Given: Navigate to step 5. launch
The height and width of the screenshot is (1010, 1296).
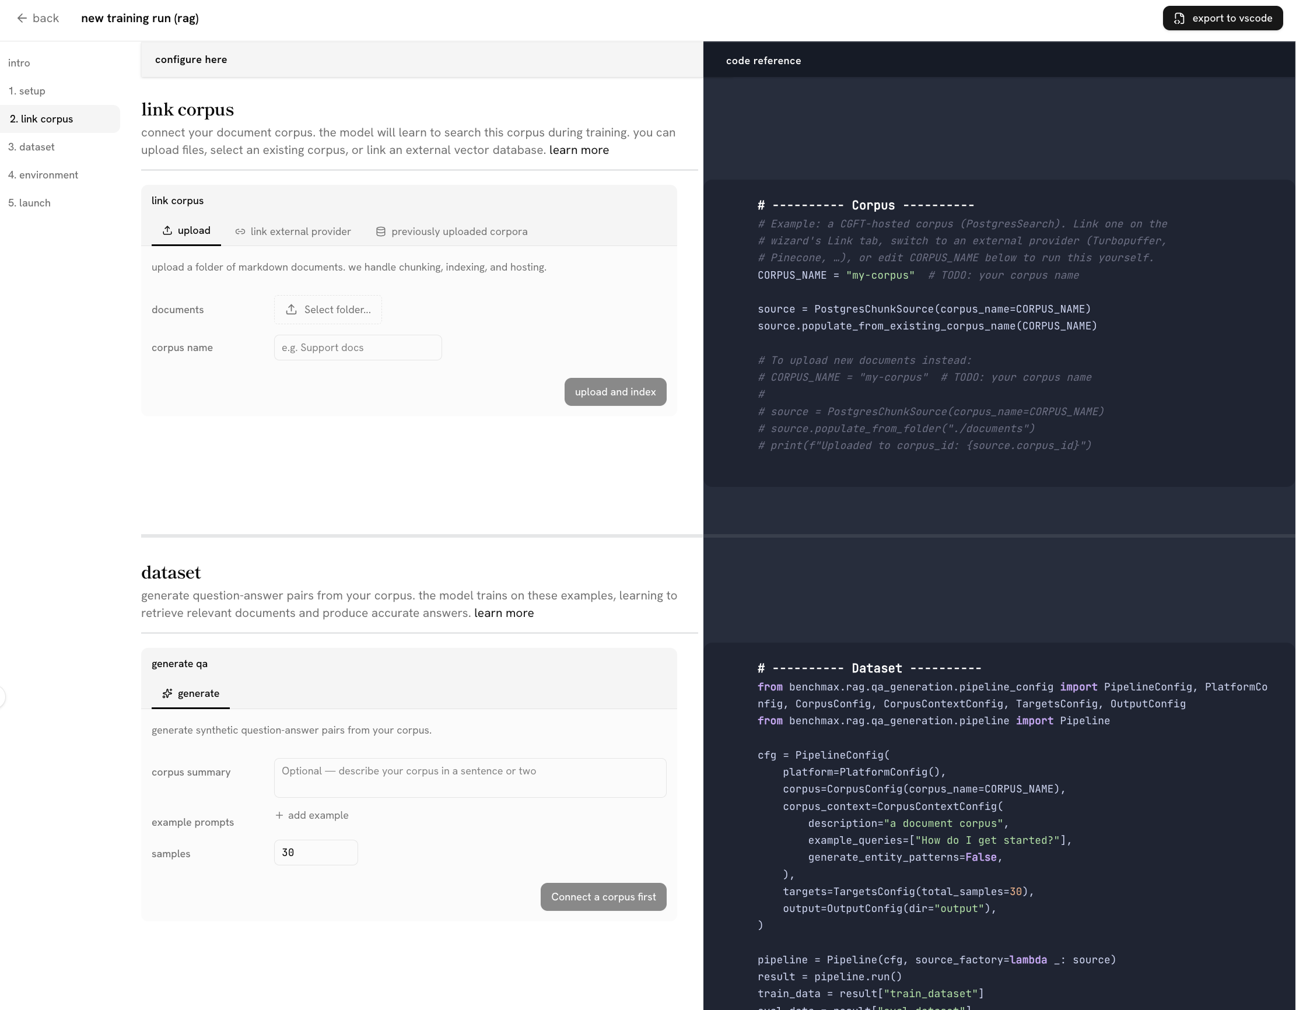Looking at the screenshot, I should point(29,203).
